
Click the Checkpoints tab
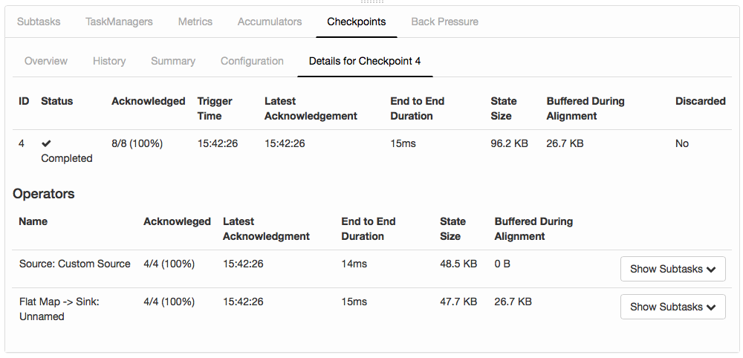tap(357, 22)
